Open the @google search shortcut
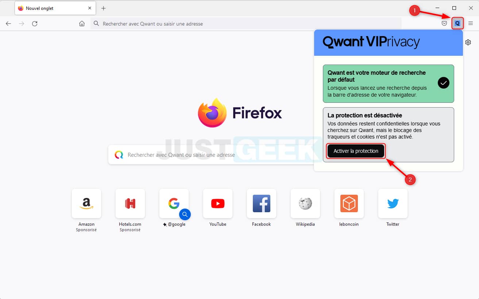The height and width of the screenshot is (299, 479). 174,208
